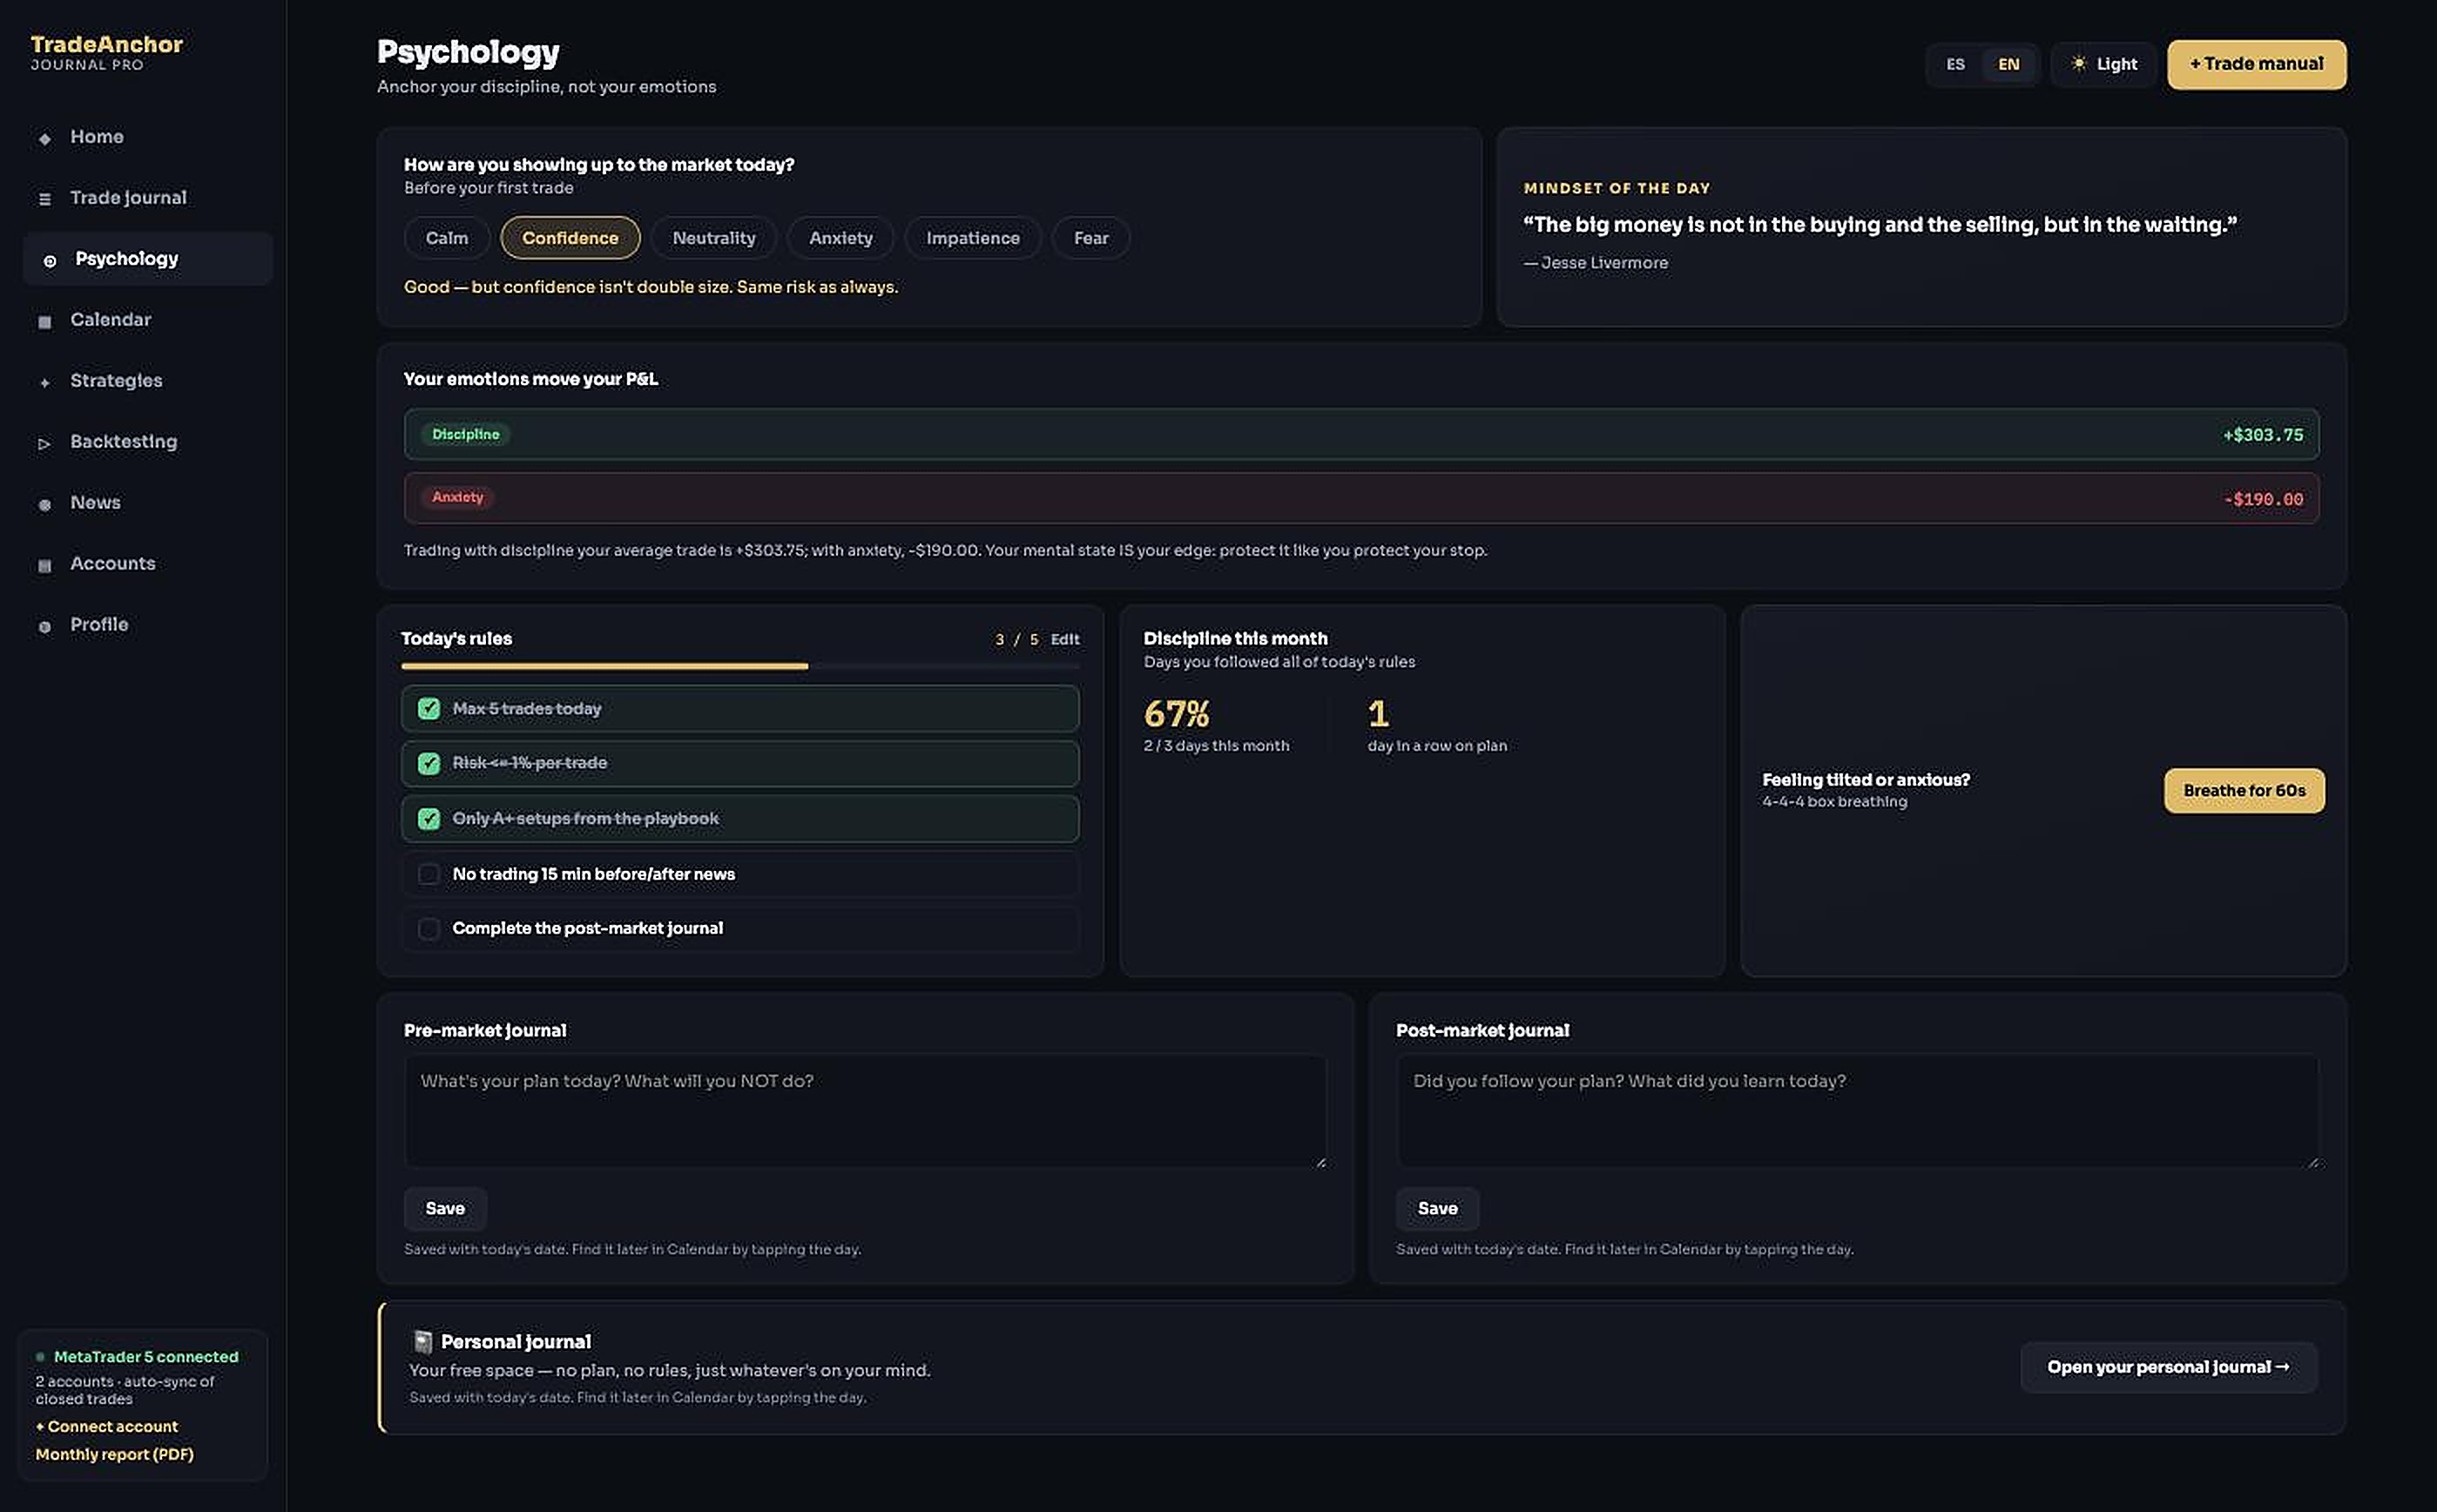Uncheck 'Only A+ setups from the playbook'

429,818
